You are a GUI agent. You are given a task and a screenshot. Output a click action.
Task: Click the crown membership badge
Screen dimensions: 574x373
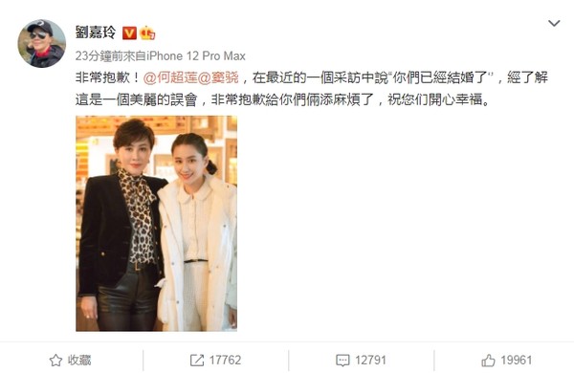tap(147, 33)
